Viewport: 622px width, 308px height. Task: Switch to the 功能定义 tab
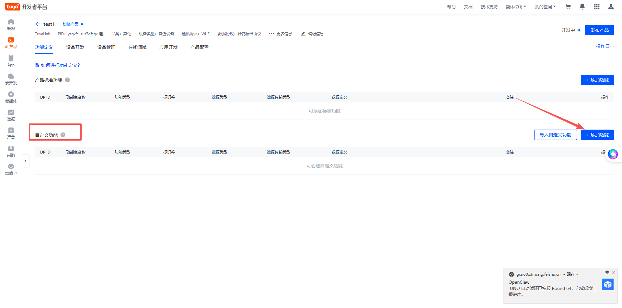click(x=44, y=47)
